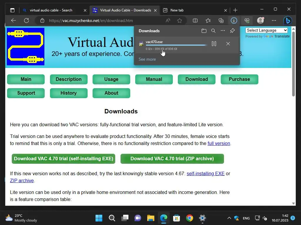Follow the full version link

[219, 143]
